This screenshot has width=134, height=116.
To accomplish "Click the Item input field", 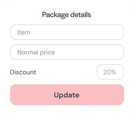I will 67,32.
